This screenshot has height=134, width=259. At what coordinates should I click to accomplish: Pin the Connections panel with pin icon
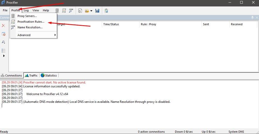click(x=252, y=18)
